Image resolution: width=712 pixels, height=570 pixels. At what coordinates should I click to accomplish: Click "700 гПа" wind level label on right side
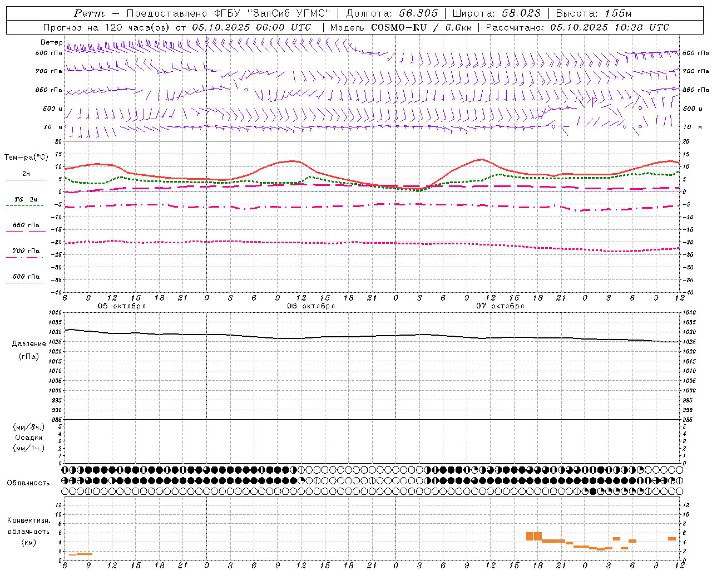696,71
